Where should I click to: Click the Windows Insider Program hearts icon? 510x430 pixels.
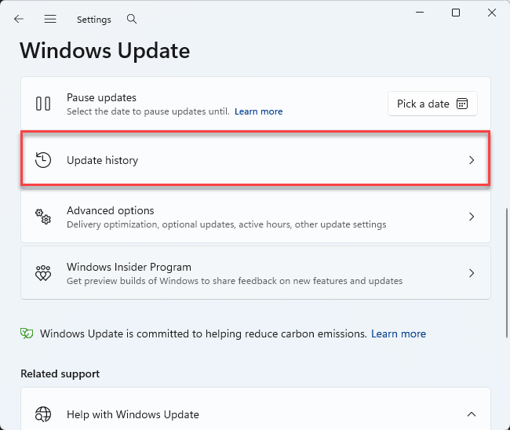click(43, 273)
